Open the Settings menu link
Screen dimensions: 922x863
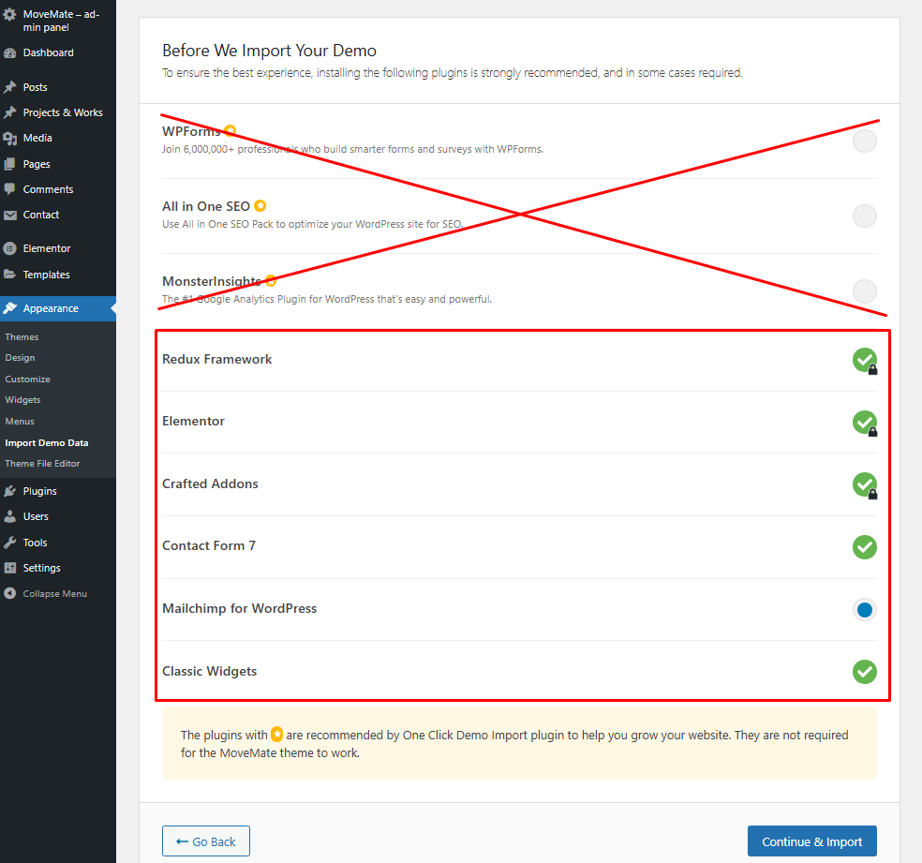coord(42,568)
